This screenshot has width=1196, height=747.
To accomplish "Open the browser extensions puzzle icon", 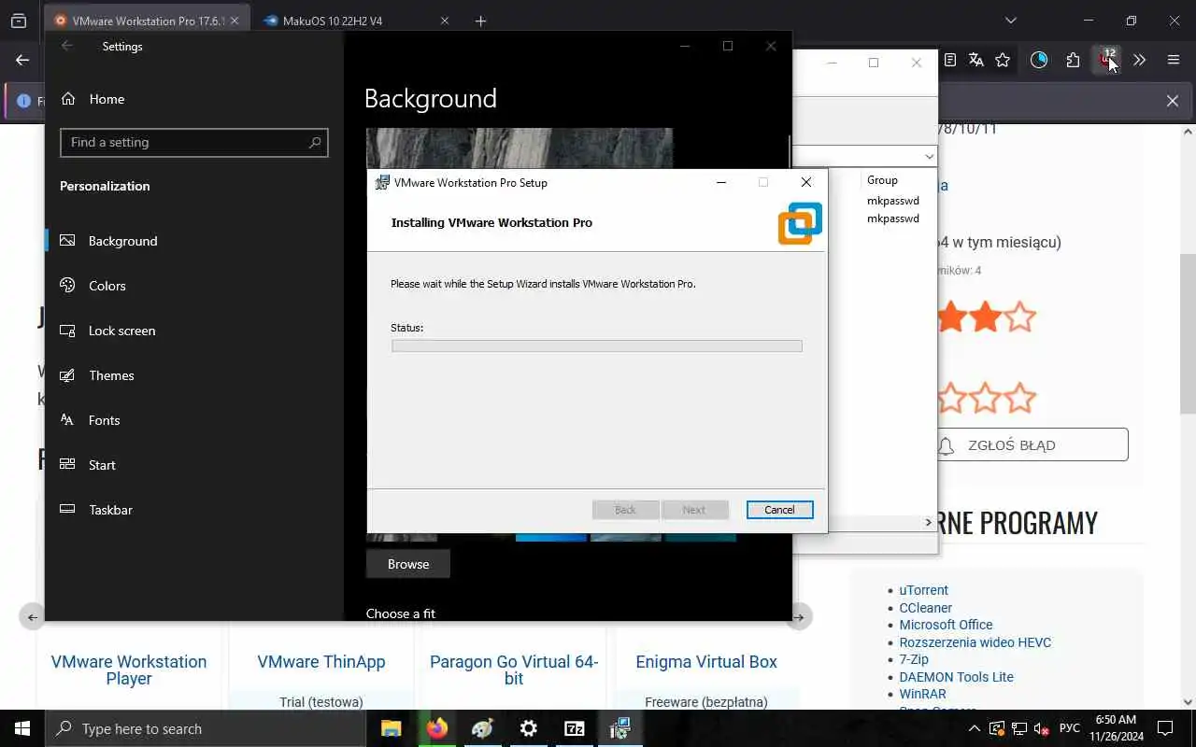I will tap(1073, 60).
